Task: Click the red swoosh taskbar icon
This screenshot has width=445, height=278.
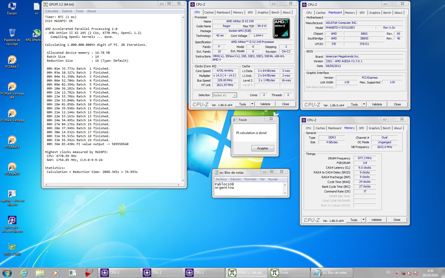Action: click(89, 272)
